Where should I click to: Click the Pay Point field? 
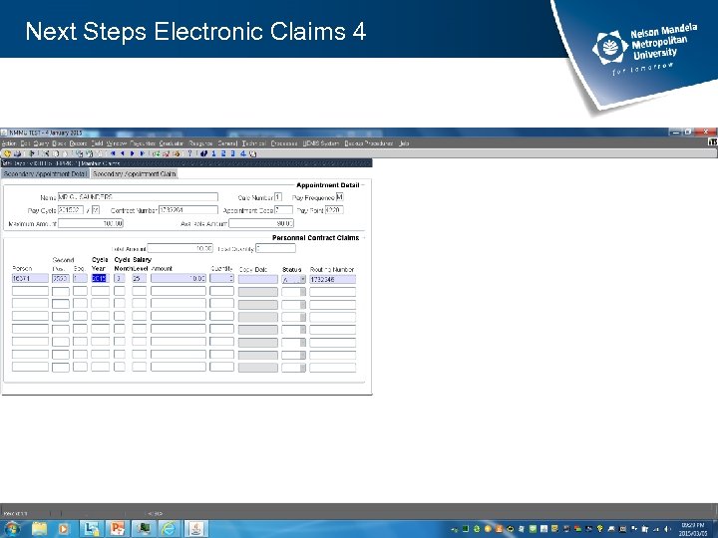pyautogui.click(x=334, y=210)
